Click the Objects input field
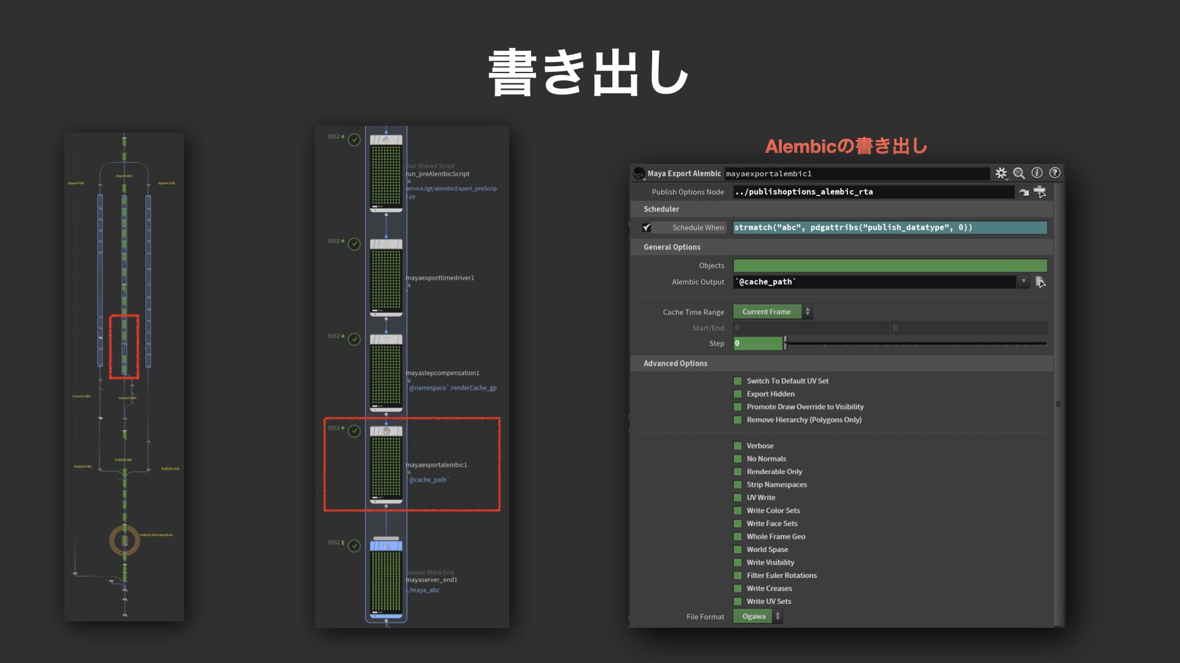1180x663 pixels. click(x=890, y=266)
